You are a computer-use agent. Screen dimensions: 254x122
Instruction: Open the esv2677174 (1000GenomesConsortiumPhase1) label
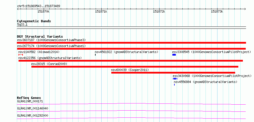coord(51,46)
